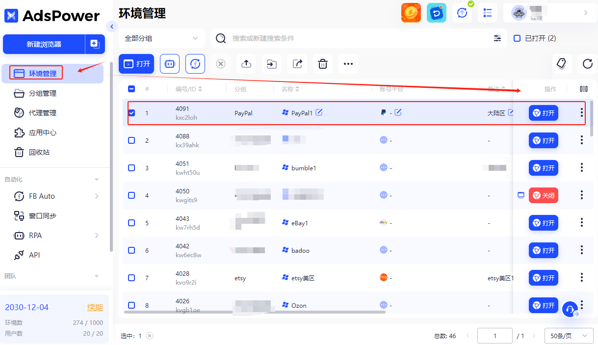Collapse the 团队 section arrow
The width and height of the screenshot is (598, 345).
click(97, 276)
